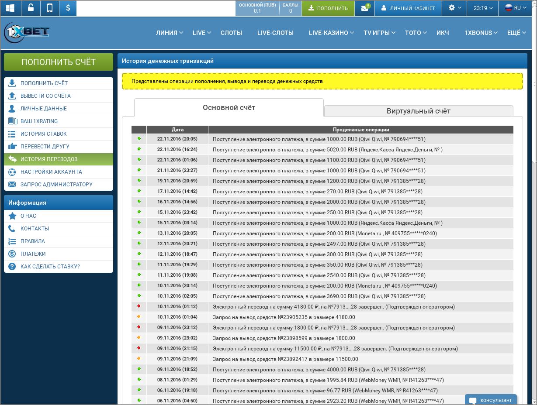Open ЛИЧНЫЙ КАБИНЕТ
The width and height of the screenshot is (537, 405).
[x=408, y=8]
